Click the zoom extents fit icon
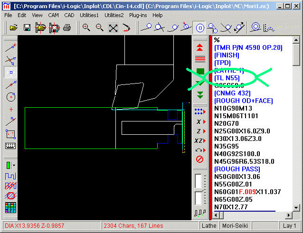Viewport: 303px width, 233px height. [x=113, y=28]
